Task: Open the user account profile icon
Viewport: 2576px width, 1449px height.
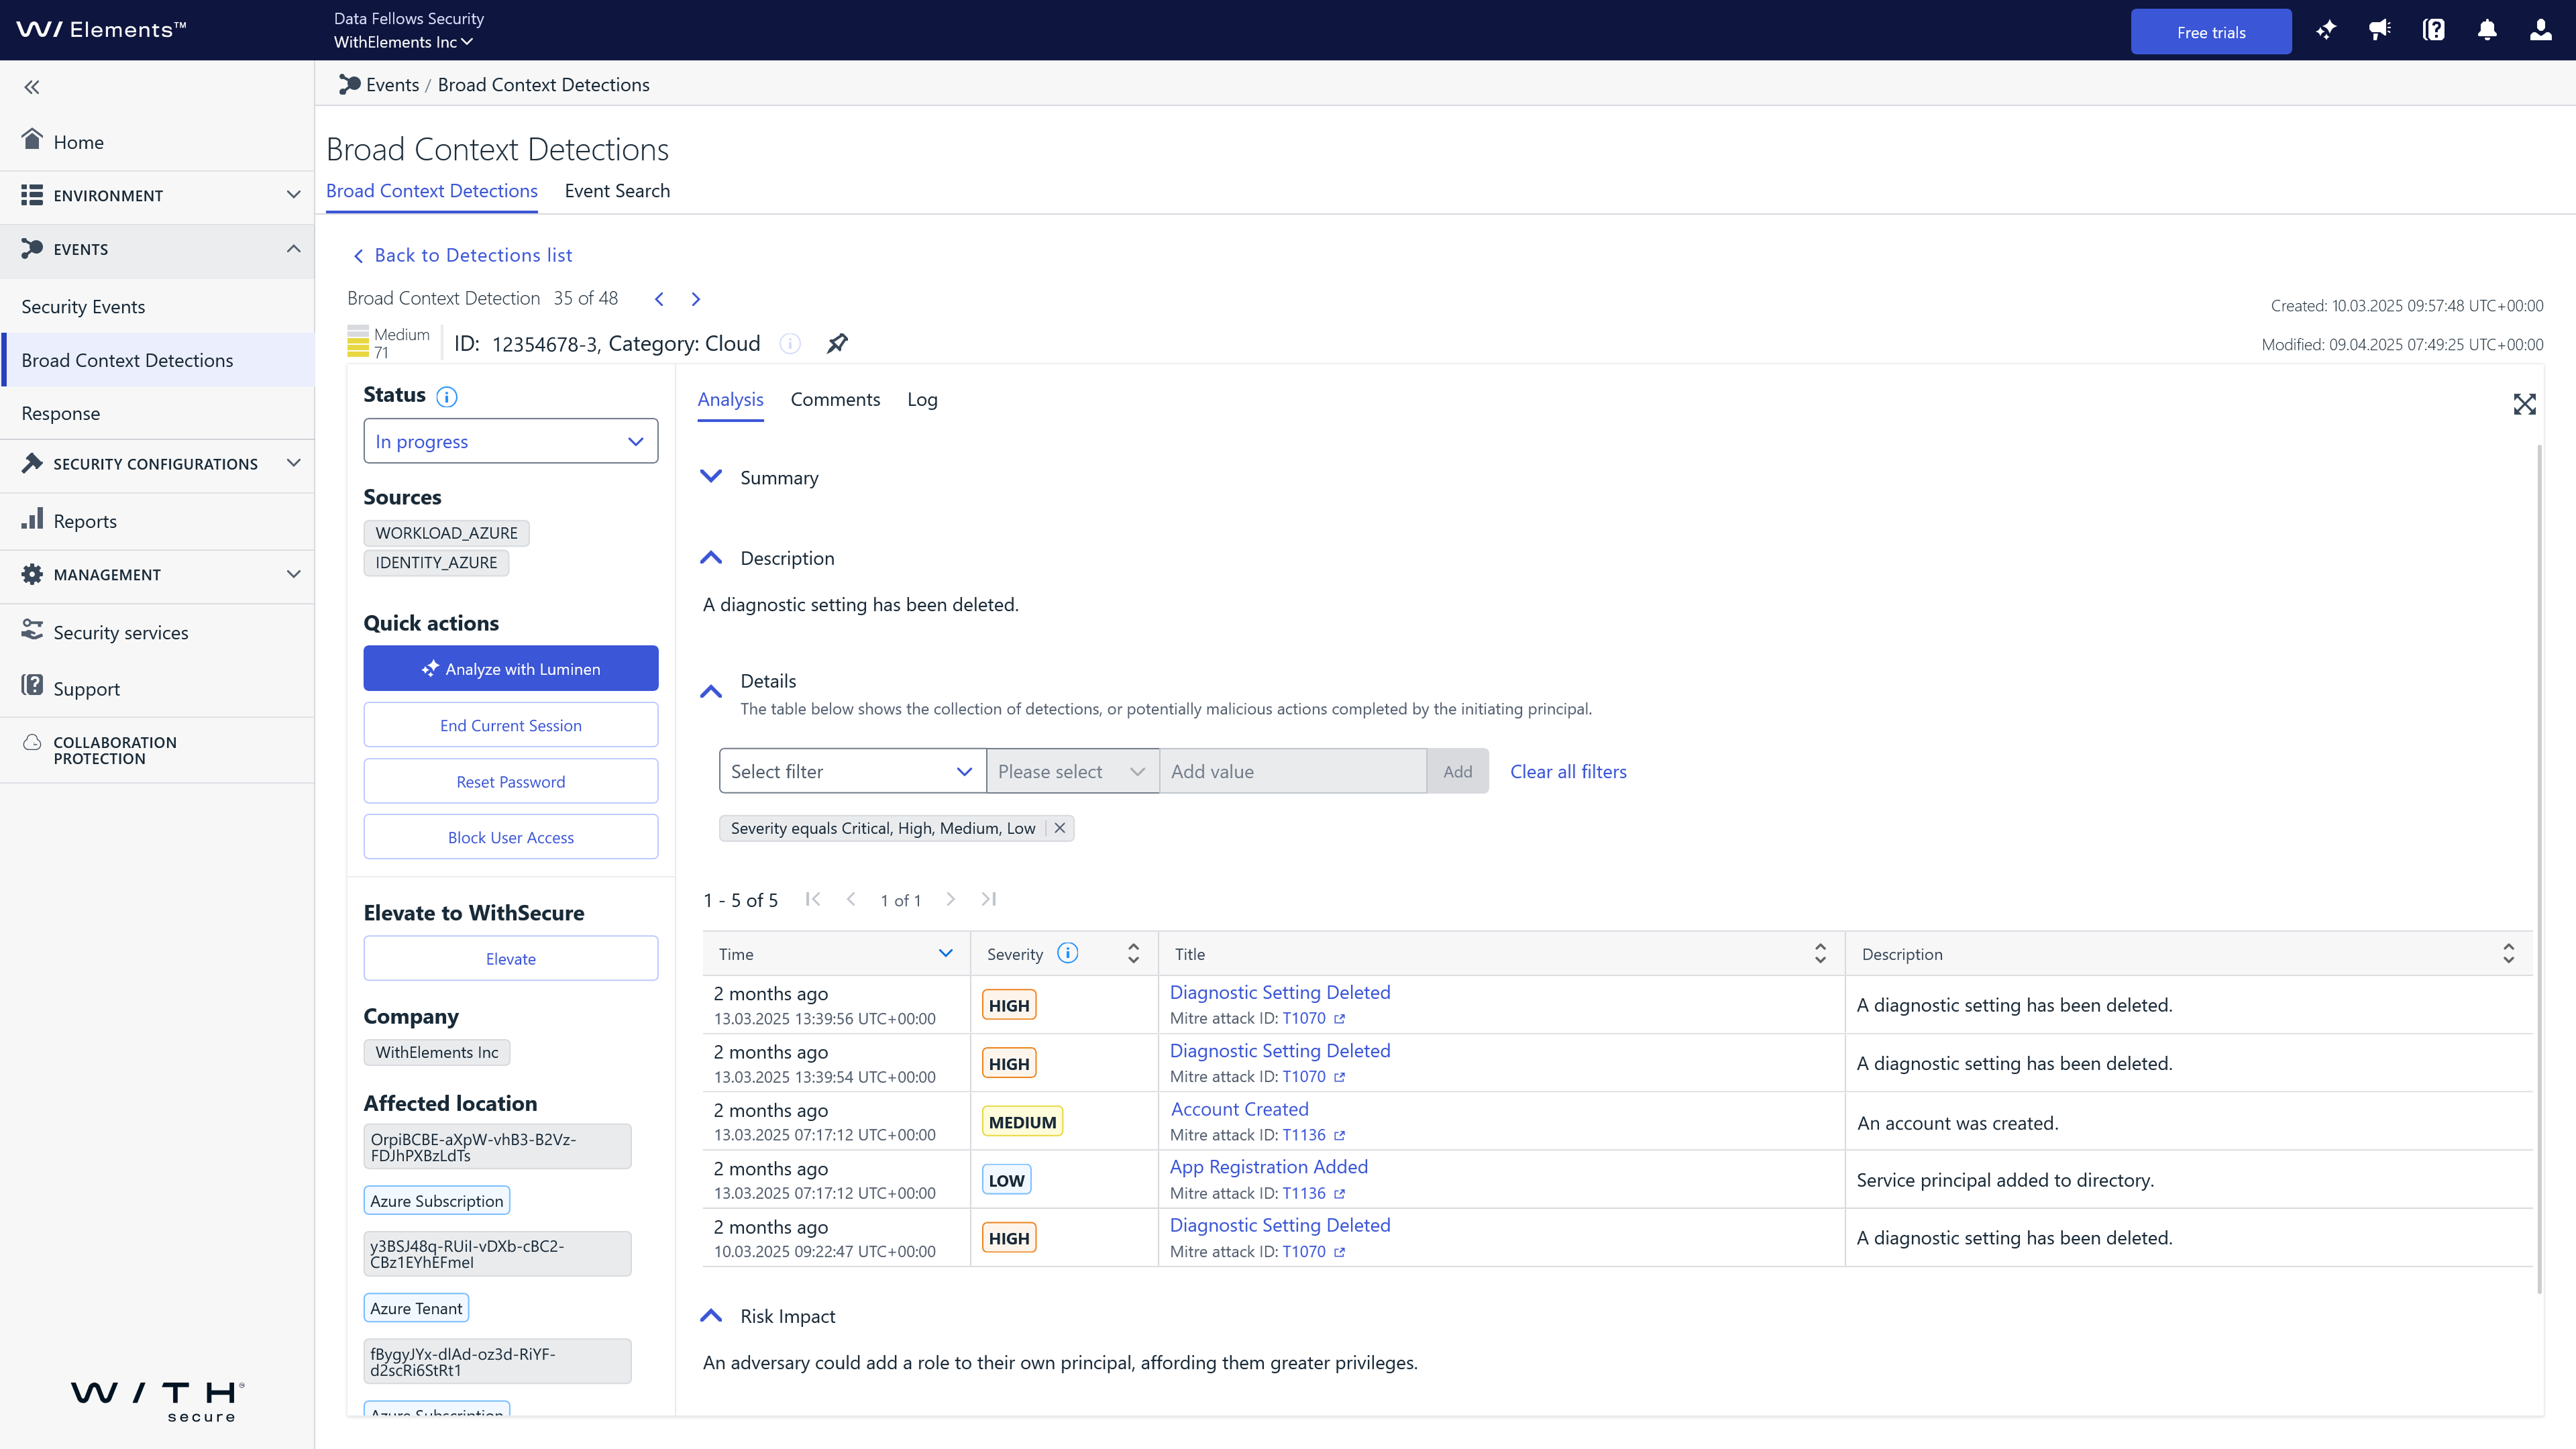Action: pos(2541,31)
